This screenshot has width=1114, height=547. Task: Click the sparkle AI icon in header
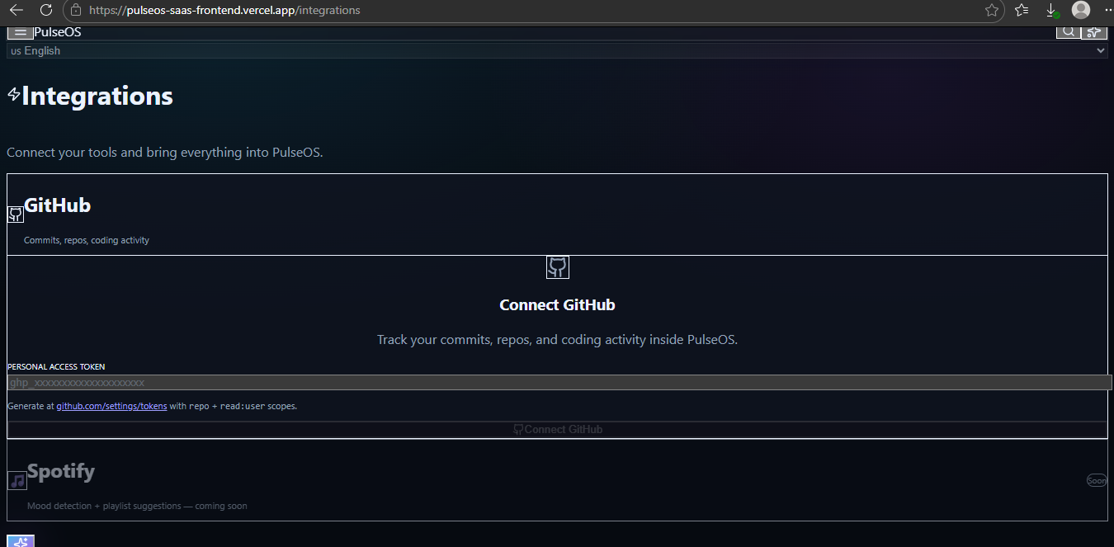pos(1093,32)
